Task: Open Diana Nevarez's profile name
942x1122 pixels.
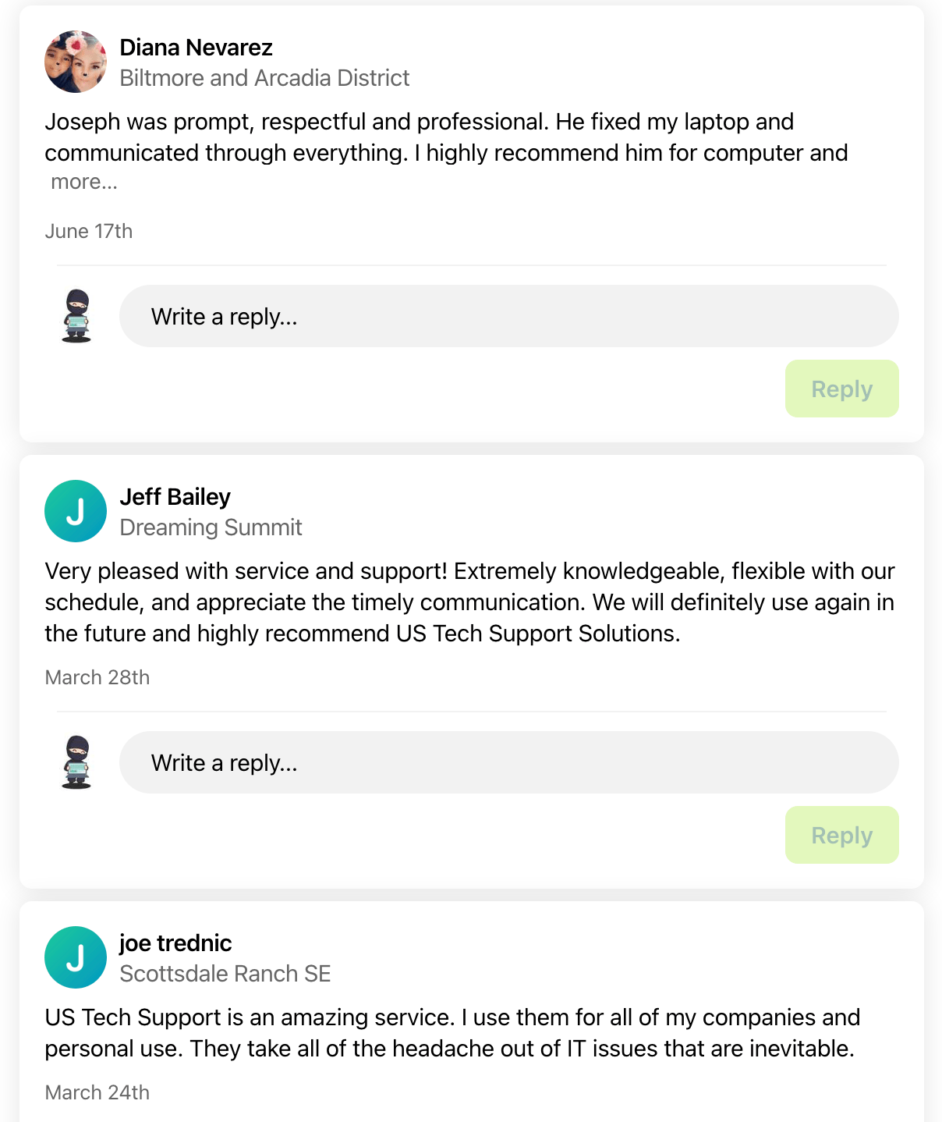Action: click(x=196, y=48)
